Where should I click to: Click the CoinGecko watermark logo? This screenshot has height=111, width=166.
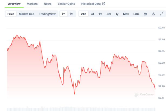[x=144, y=95]
